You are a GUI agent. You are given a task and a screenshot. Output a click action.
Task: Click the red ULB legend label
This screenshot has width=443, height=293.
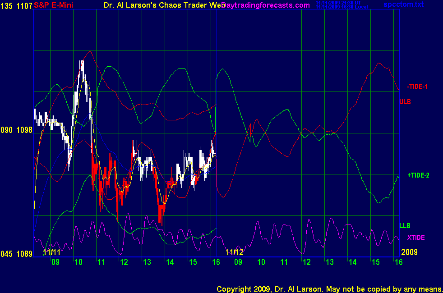[405, 102]
